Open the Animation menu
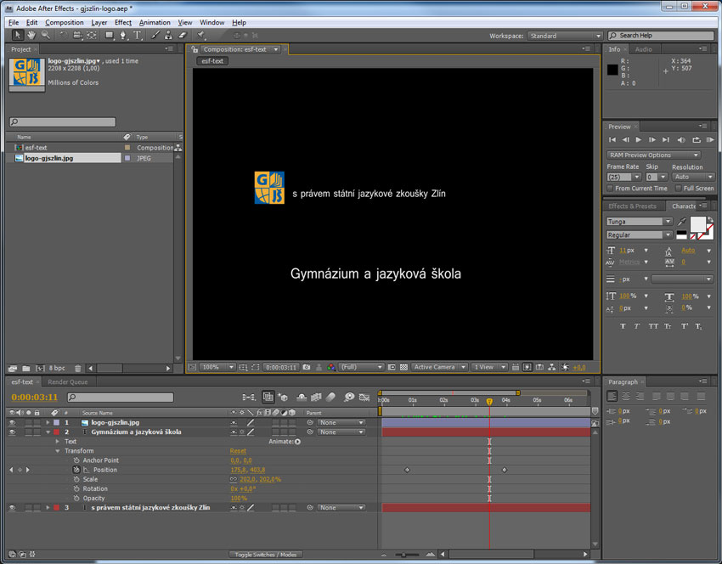 point(155,23)
